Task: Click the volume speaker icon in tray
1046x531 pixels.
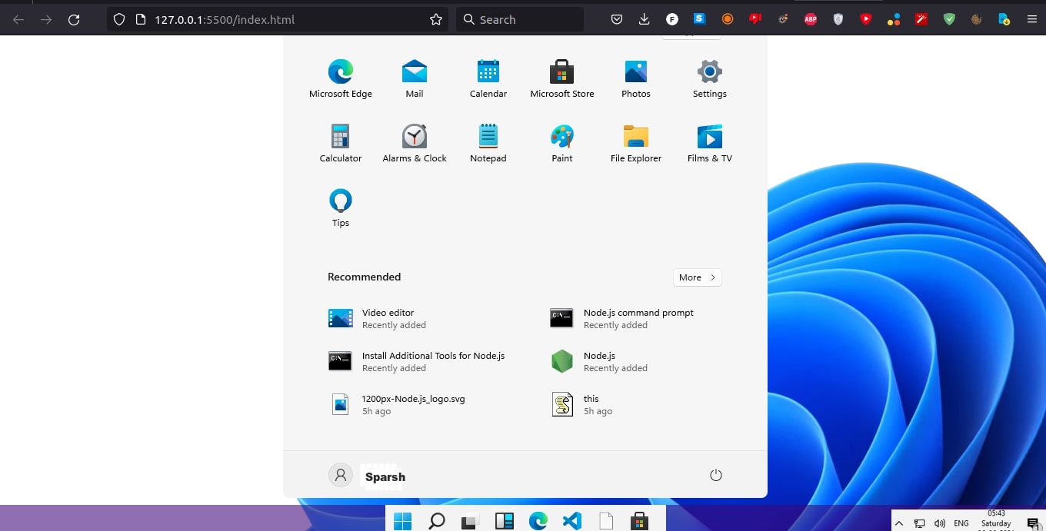Action: tap(939, 523)
